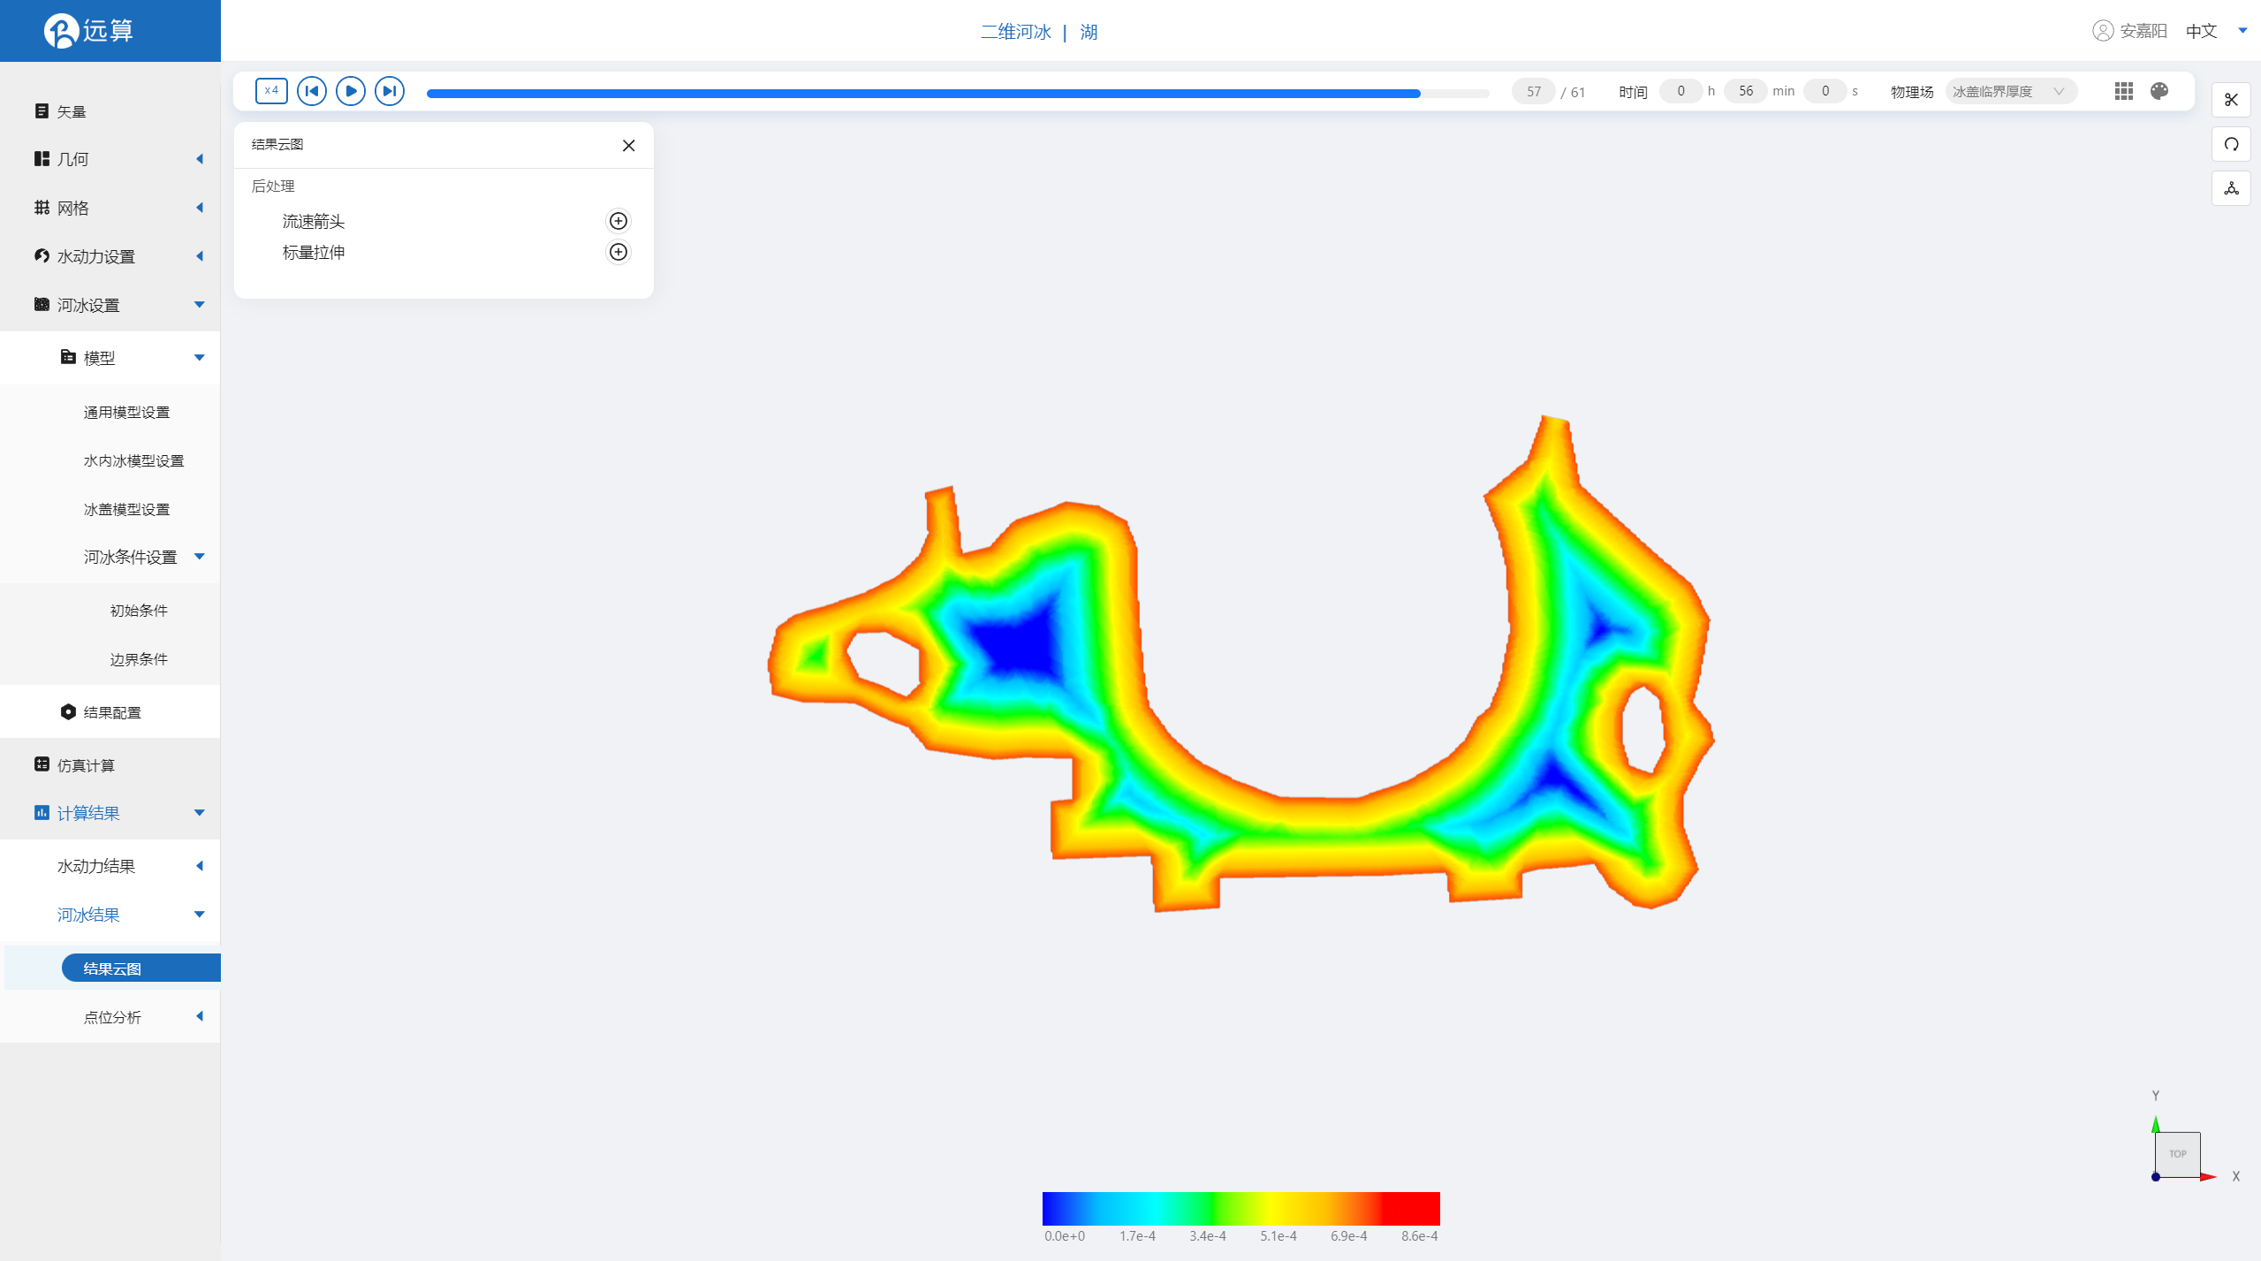Click the reset view rotate icon
Viewport: 2261px width, 1261px height.
2231,144
